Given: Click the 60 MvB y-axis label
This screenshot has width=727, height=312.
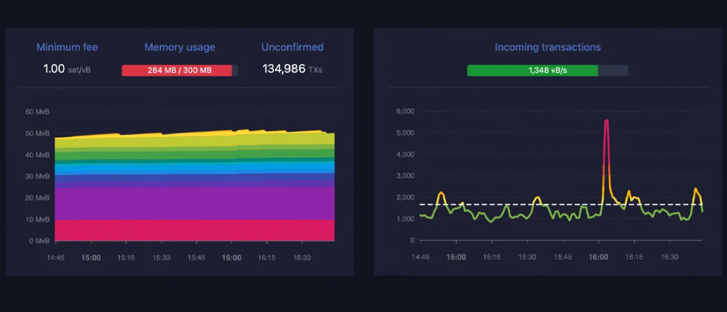Looking at the screenshot, I should tap(38, 112).
